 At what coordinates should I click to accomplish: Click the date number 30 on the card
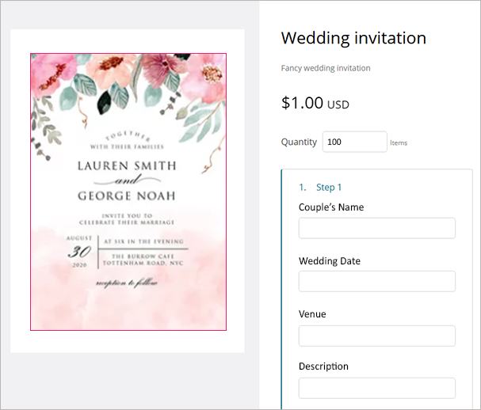coord(77,252)
